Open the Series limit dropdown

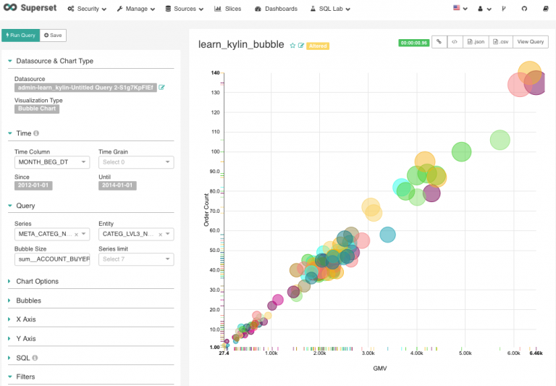[x=136, y=259]
